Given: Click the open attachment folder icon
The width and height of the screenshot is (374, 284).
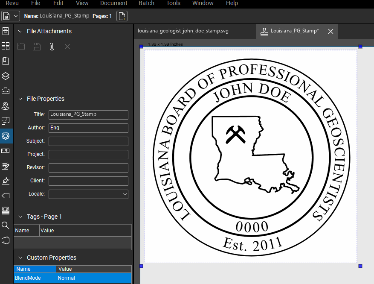Looking at the screenshot, I should (x=21, y=47).
